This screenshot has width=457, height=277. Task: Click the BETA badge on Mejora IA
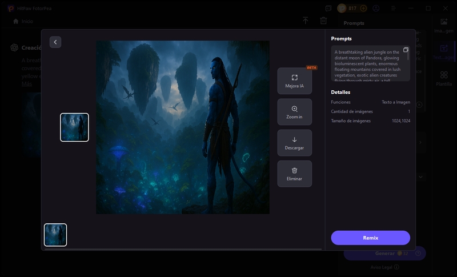tap(311, 67)
